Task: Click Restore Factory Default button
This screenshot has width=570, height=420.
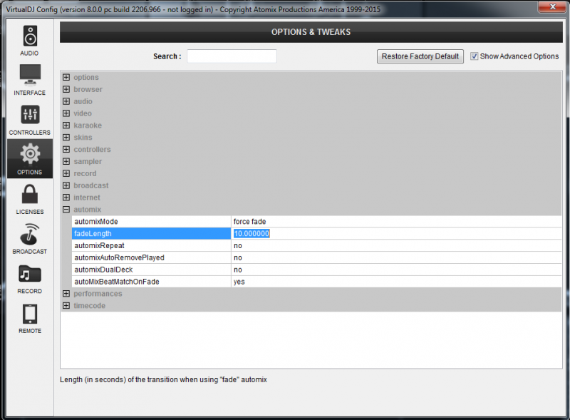Action: (x=420, y=56)
